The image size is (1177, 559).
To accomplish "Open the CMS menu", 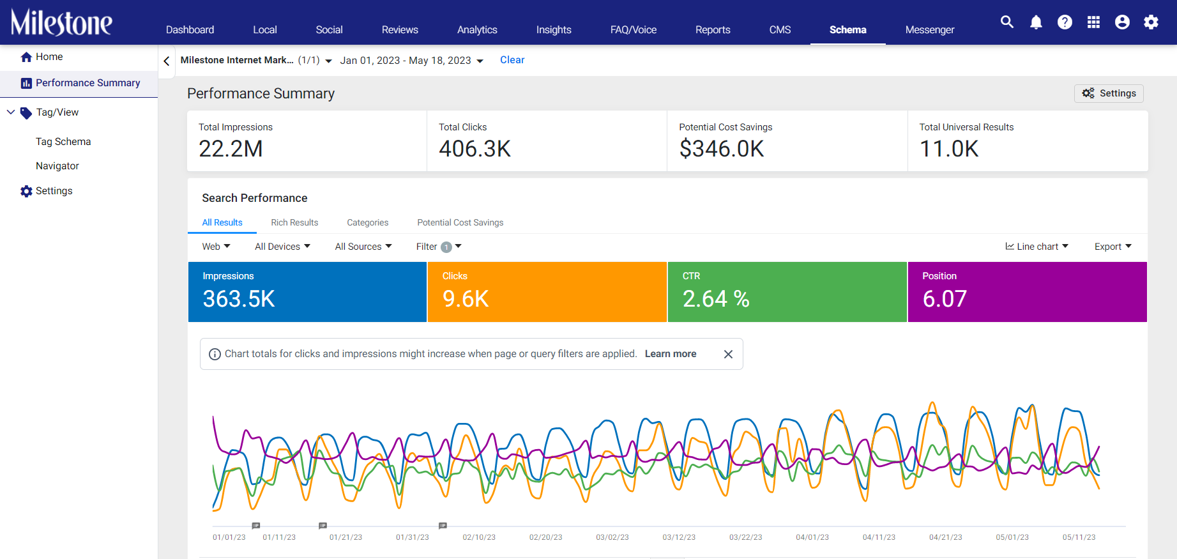I will 780,29.
